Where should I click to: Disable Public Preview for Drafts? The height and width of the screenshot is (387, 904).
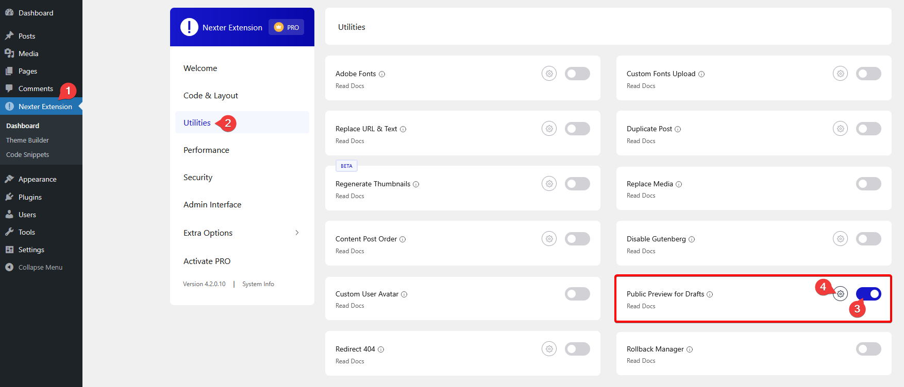[868, 293]
